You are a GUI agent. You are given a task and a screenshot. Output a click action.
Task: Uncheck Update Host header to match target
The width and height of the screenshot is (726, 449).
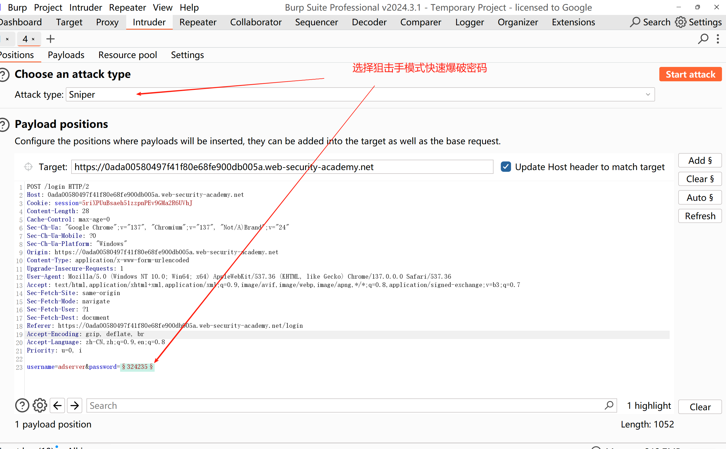tap(506, 167)
